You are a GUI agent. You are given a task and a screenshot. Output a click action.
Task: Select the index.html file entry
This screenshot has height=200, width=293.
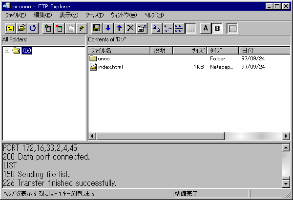click(x=111, y=67)
